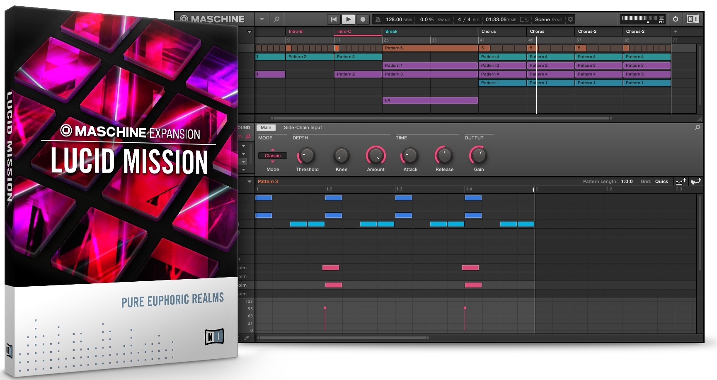
Task: Step mode up with arrow above Classic
Action: tap(273, 149)
